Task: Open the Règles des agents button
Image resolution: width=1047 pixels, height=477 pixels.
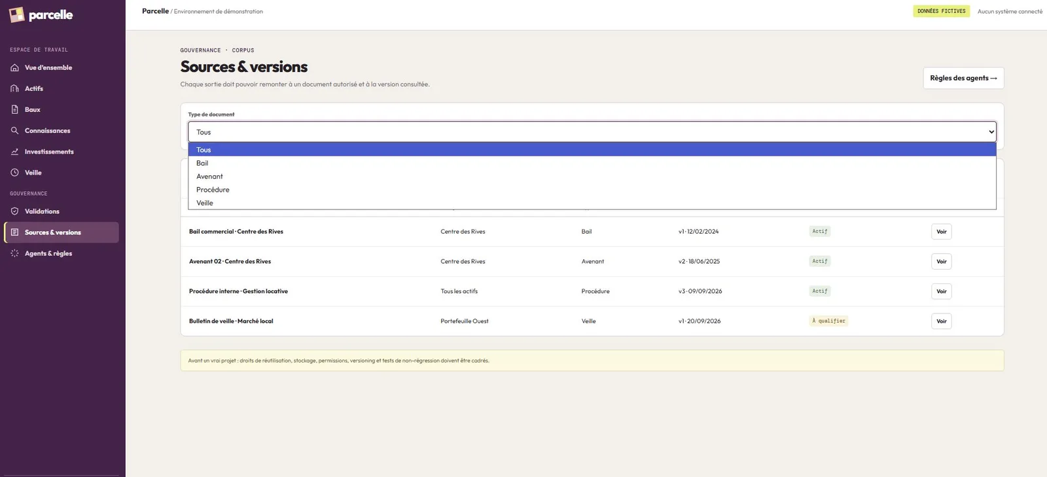Action: (x=963, y=78)
